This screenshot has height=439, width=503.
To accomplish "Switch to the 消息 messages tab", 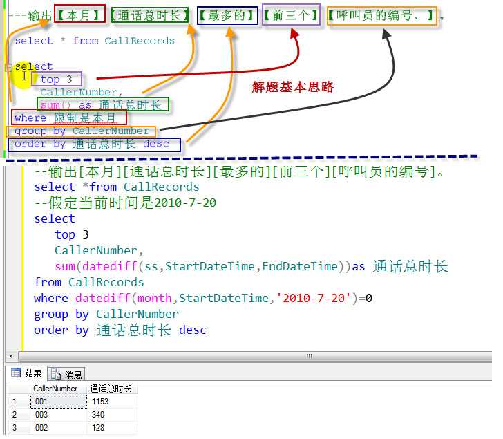I will pos(68,374).
